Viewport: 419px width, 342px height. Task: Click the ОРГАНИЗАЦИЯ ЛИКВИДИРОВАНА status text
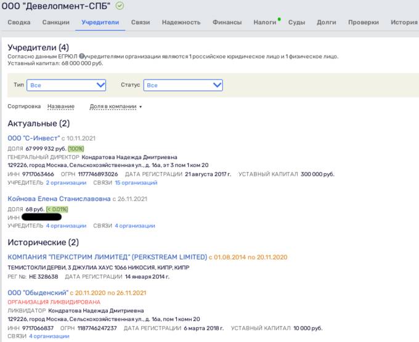(54, 302)
